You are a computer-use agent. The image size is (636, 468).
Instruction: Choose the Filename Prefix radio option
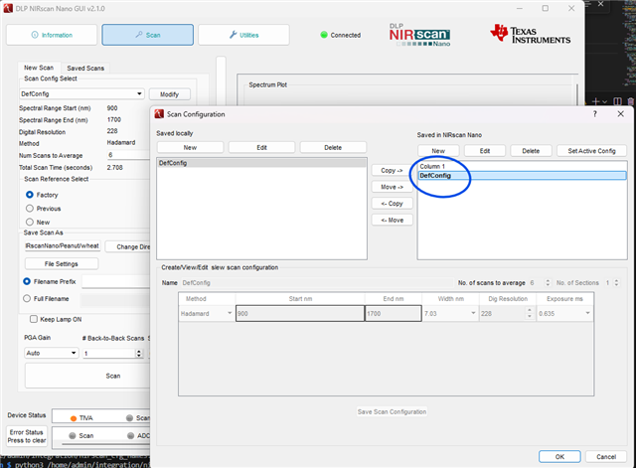[x=27, y=281]
